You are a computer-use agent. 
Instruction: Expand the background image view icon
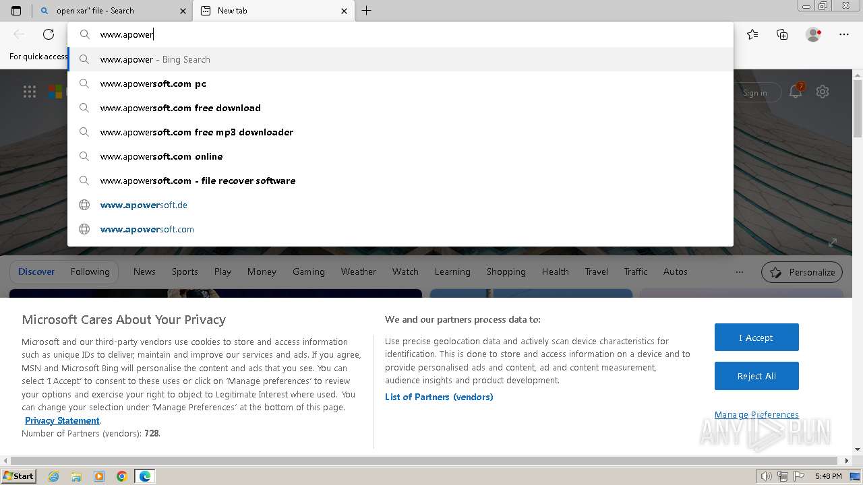point(833,243)
